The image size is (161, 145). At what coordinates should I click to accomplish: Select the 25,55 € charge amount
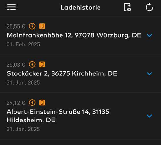[16, 26]
